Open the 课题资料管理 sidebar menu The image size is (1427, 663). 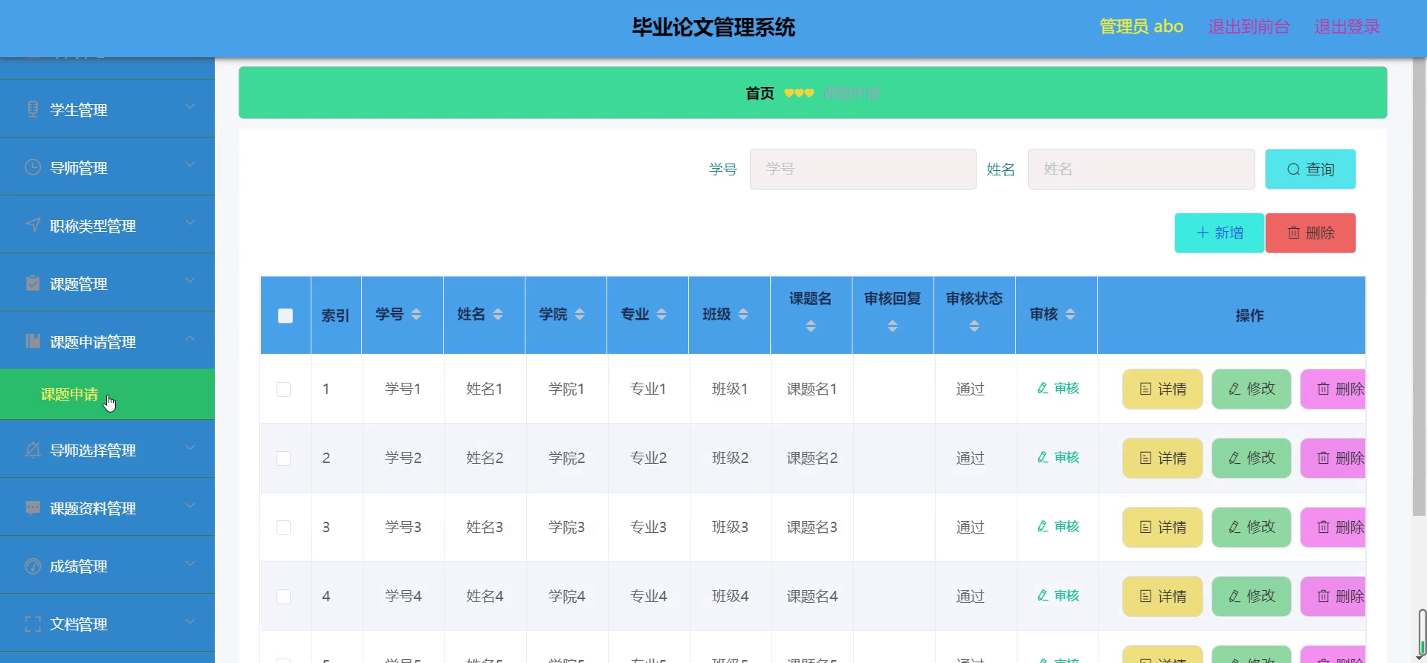pyautogui.click(x=107, y=508)
